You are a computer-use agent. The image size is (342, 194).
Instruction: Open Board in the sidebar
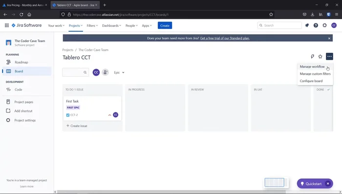[27, 71]
